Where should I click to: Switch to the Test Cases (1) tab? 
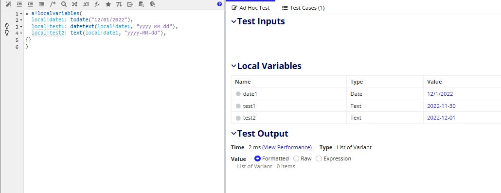(303, 8)
